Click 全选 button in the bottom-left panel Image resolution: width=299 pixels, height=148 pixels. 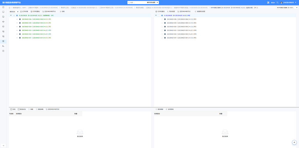13,109
